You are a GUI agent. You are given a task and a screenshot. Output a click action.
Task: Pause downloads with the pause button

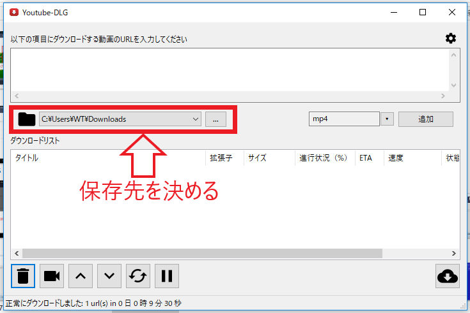[x=167, y=276]
